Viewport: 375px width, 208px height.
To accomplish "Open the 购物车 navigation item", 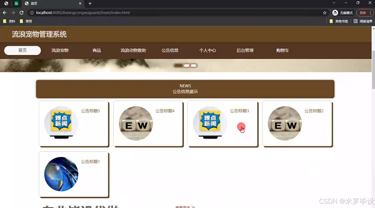I will coord(283,50).
